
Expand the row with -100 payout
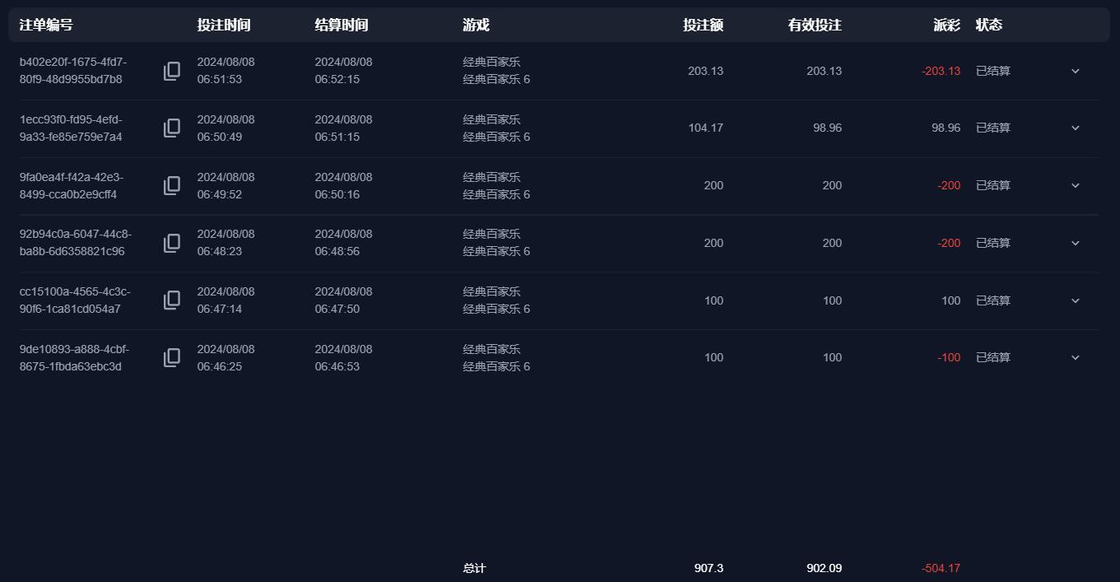[1075, 357]
